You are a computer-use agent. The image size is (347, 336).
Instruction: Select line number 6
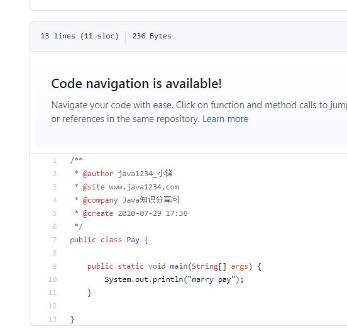pyautogui.click(x=55, y=227)
